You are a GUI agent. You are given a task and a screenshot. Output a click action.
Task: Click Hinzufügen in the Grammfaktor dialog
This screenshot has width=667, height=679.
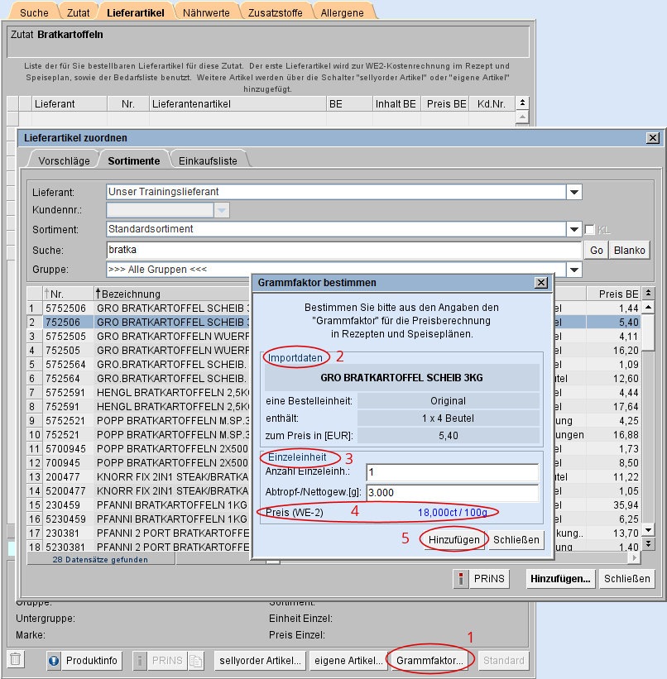[x=454, y=539]
